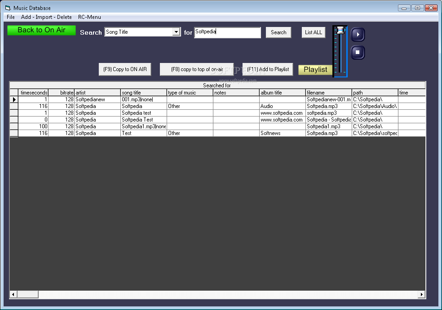This screenshot has width=442, height=310.
Task: Click the bitrate column header
Action: click(x=62, y=93)
